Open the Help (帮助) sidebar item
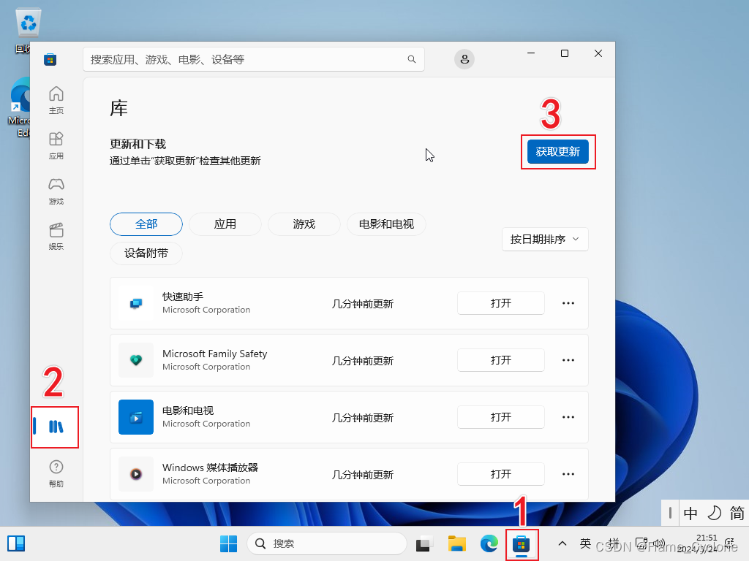749x561 pixels. pyautogui.click(x=56, y=473)
